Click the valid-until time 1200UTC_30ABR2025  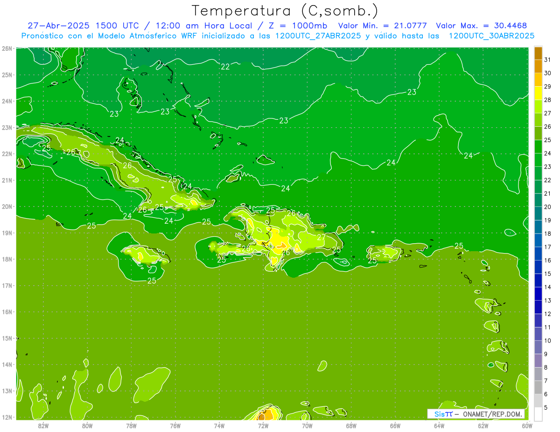[491, 35]
